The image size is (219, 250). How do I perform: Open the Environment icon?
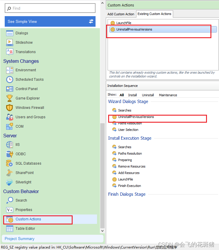coord(10,70)
